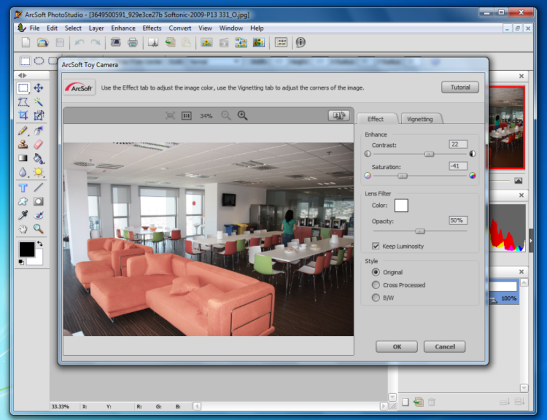The height and width of the screenshot is (420, 547).
Task: Choose the Eraser tool
Action: click(39, 144)
